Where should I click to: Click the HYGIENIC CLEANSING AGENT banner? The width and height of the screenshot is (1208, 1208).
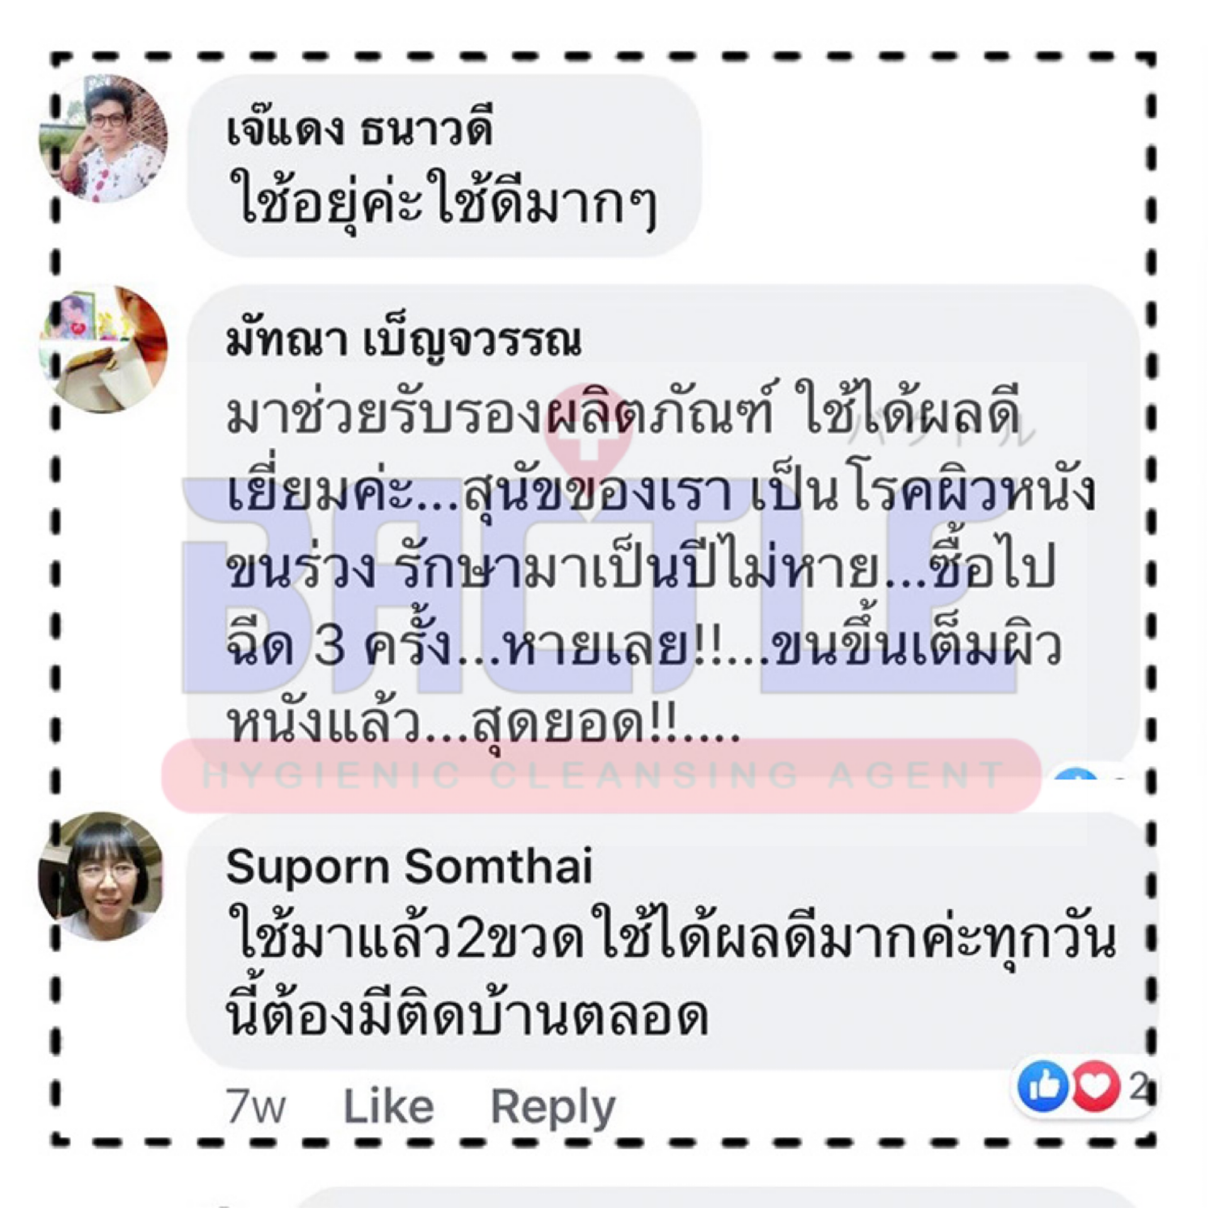(601, 775)
